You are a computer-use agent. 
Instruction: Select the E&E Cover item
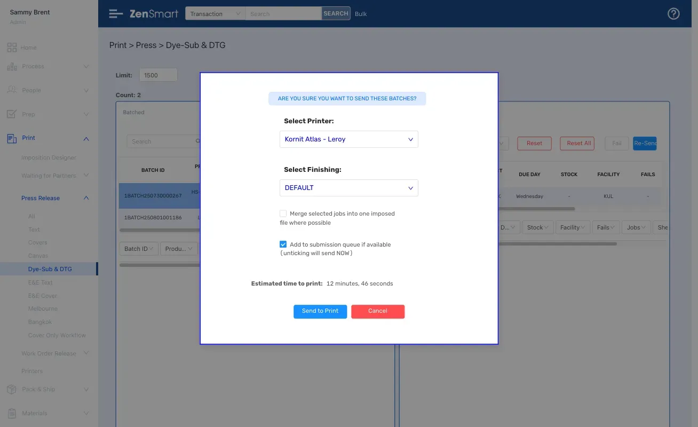pos(43,296)
